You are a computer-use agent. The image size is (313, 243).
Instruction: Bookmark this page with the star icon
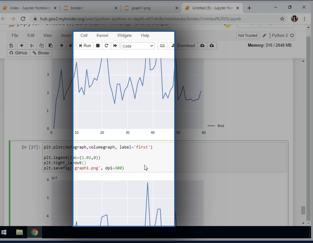tap(282, 19)
